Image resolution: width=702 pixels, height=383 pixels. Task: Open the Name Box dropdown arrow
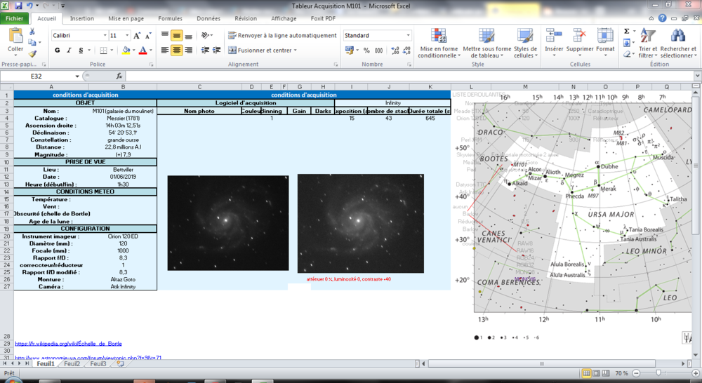pos(77,76)
